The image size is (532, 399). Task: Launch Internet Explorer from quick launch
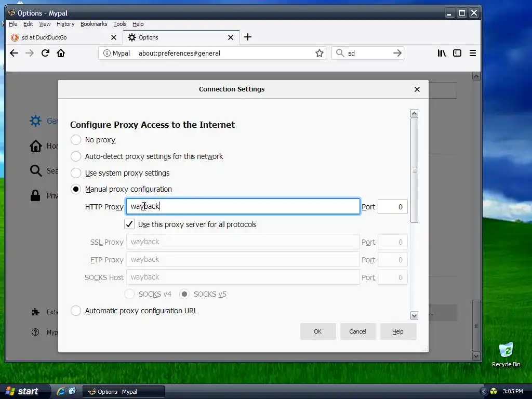(61, 391)
